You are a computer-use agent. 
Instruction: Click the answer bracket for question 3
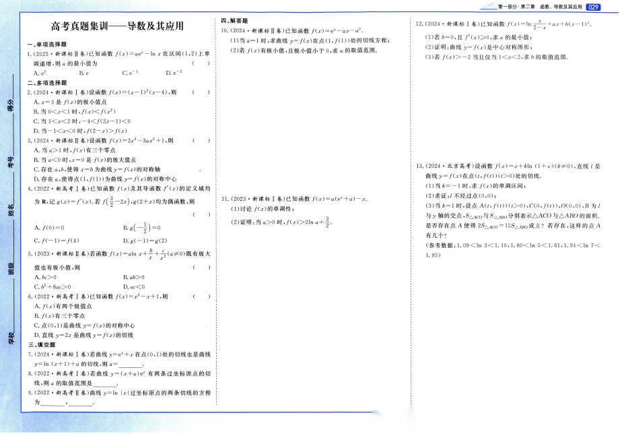pyautogui.click(x=201, y=141)
